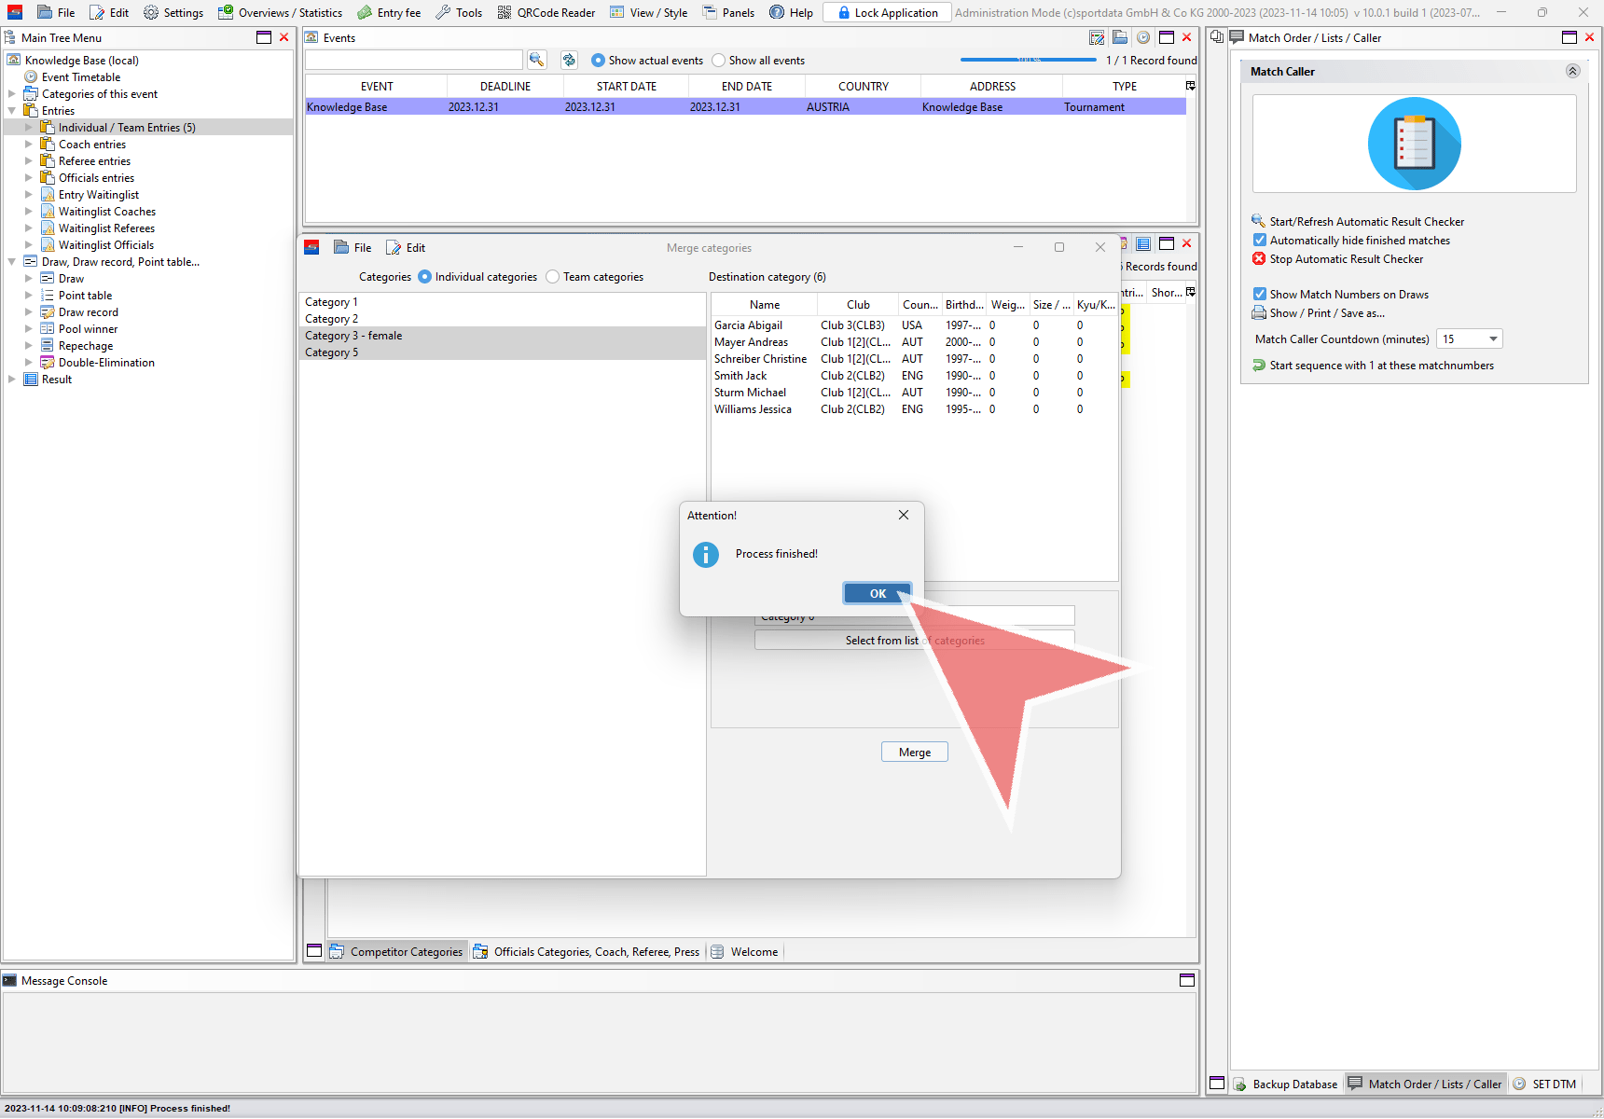1604x1119 pixels.
Task: Uncheck Show Match Numbers on Draws
Action: 1260,295
